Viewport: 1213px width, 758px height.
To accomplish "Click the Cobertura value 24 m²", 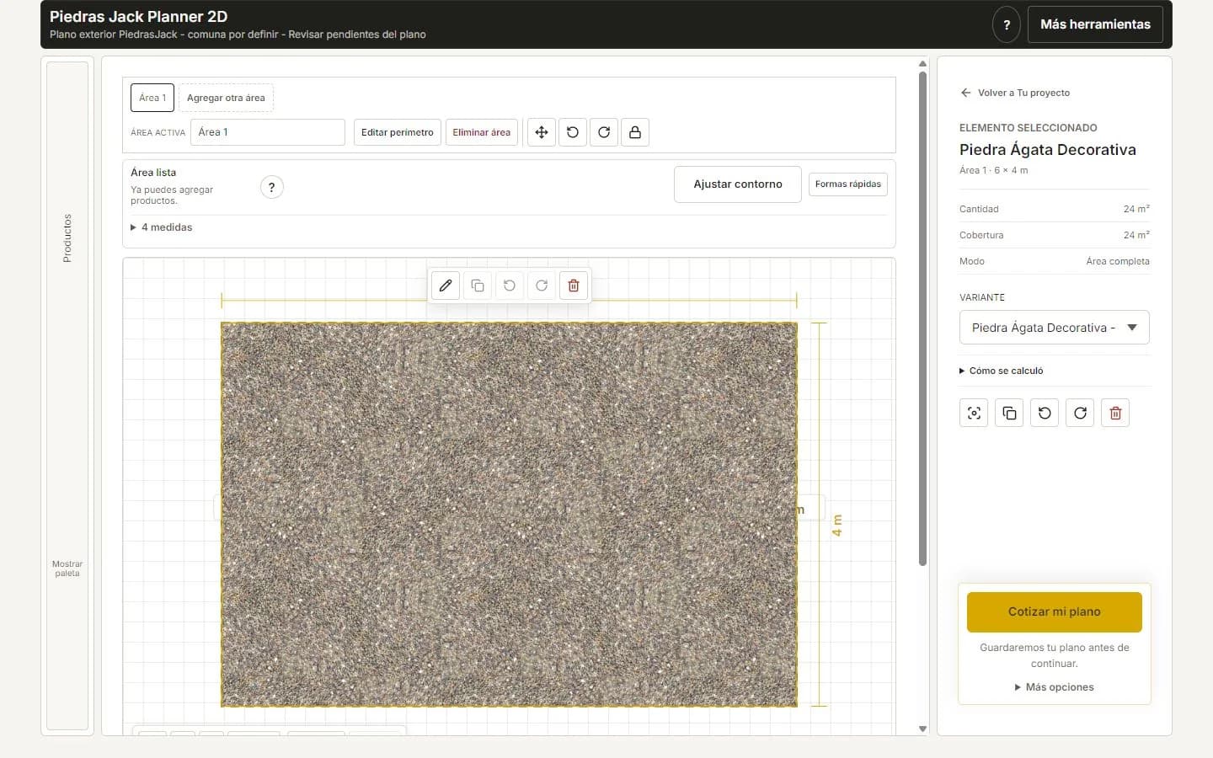I will pos(1136,235).
